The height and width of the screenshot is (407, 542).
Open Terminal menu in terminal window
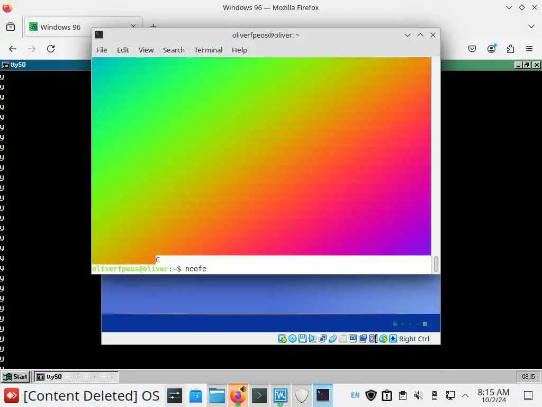coord(208,50)
